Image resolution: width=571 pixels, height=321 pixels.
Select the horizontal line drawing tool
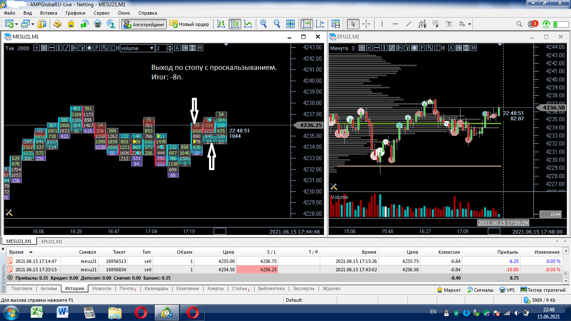click(x=395, y=24)
